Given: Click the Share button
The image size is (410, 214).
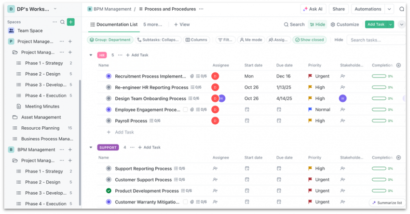Looking at the screenshot, I should (x=339, y=9).
